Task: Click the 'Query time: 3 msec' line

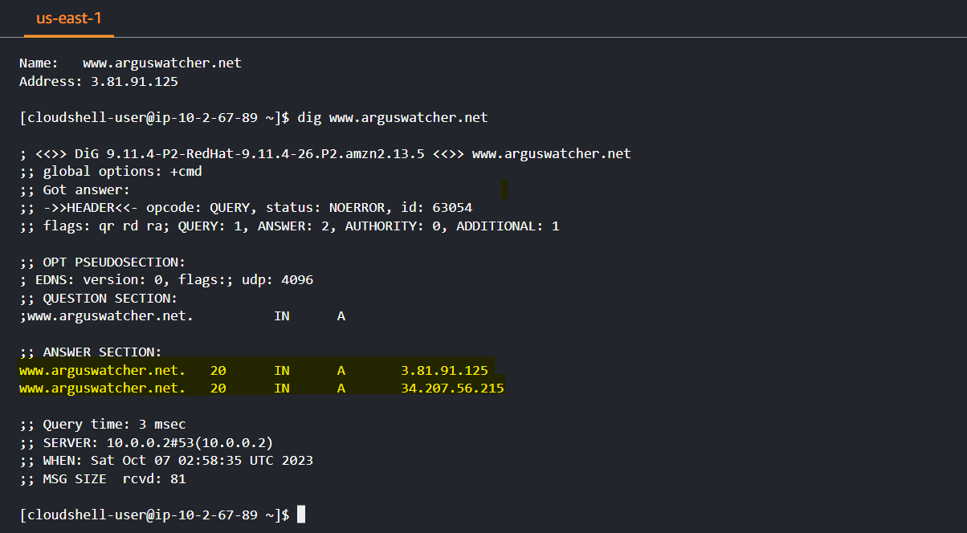Action: 102,425
